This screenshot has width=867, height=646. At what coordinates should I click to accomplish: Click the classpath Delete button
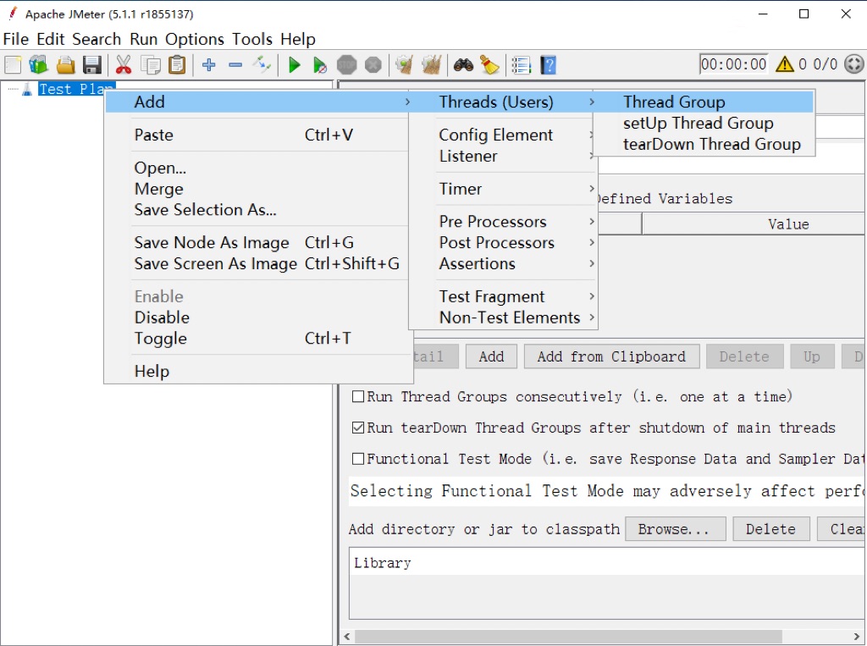coord(770,529)
